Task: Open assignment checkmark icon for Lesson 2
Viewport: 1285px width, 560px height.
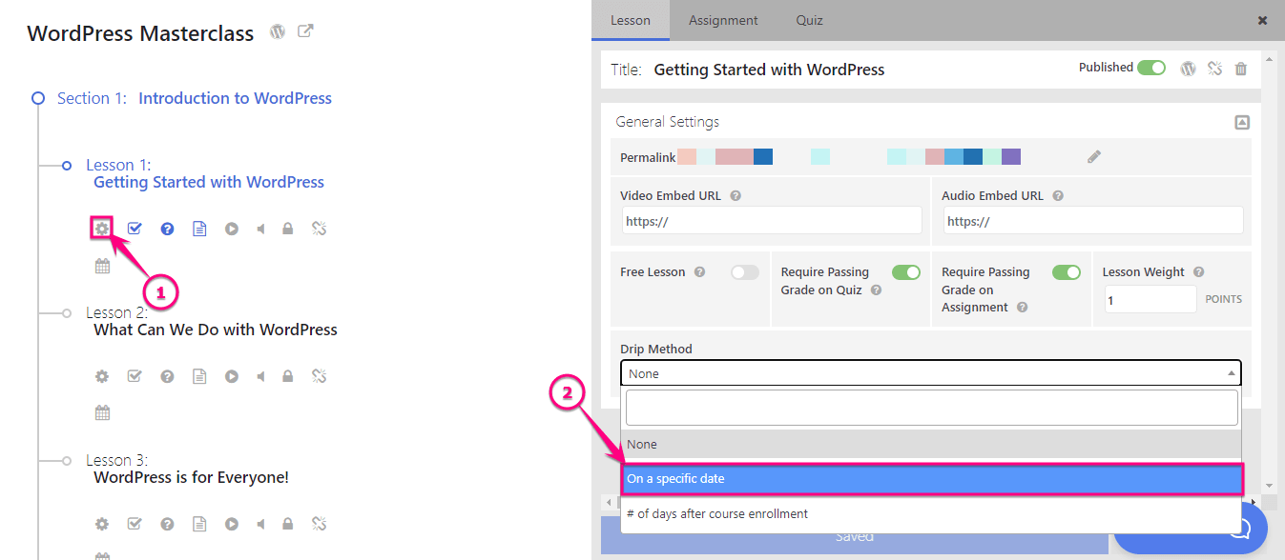Action: tap(135, 376)
